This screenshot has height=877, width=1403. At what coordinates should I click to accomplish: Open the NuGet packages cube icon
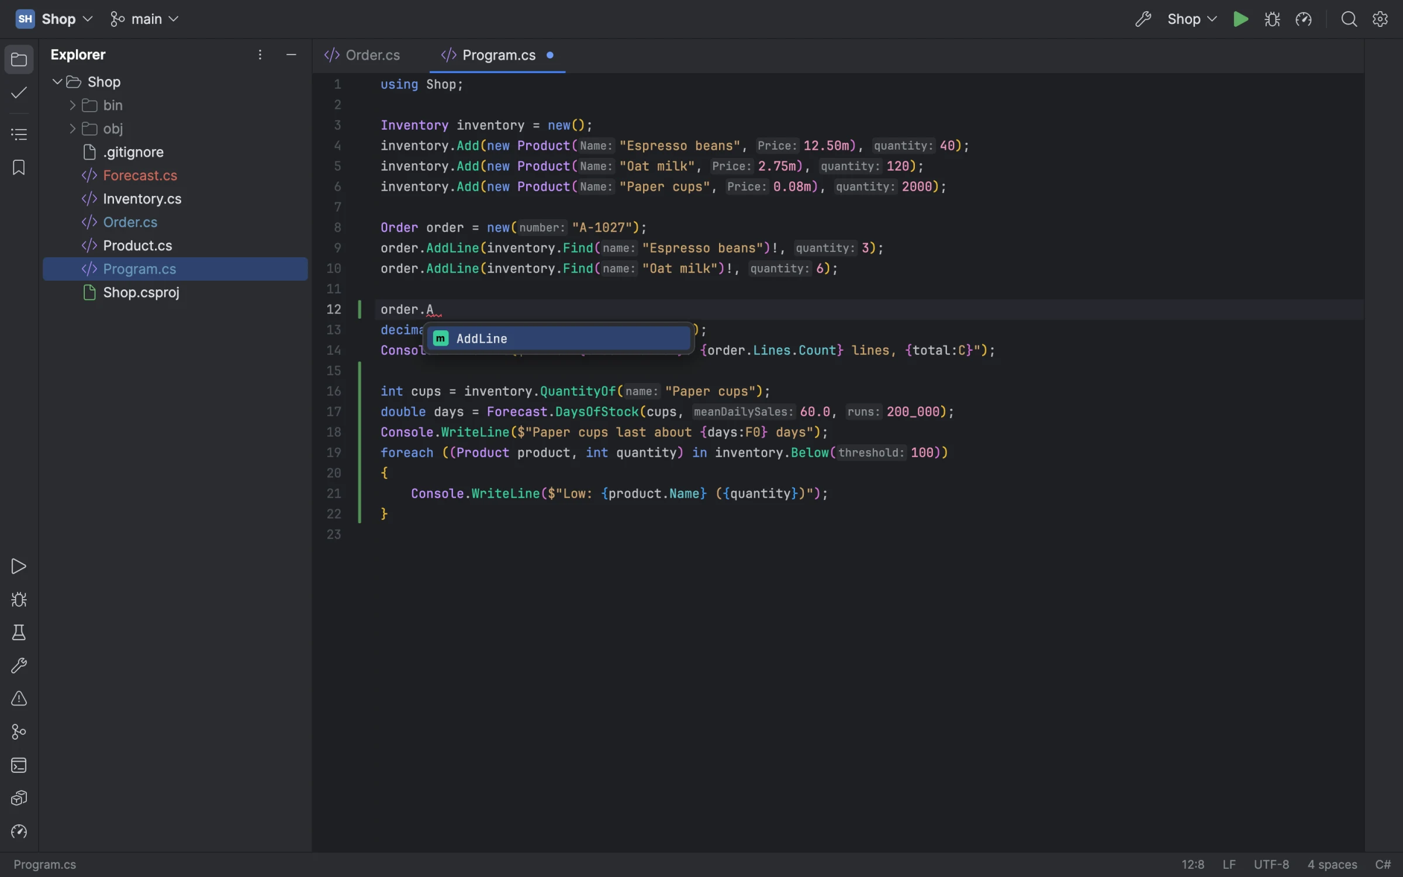pos(19,798)
